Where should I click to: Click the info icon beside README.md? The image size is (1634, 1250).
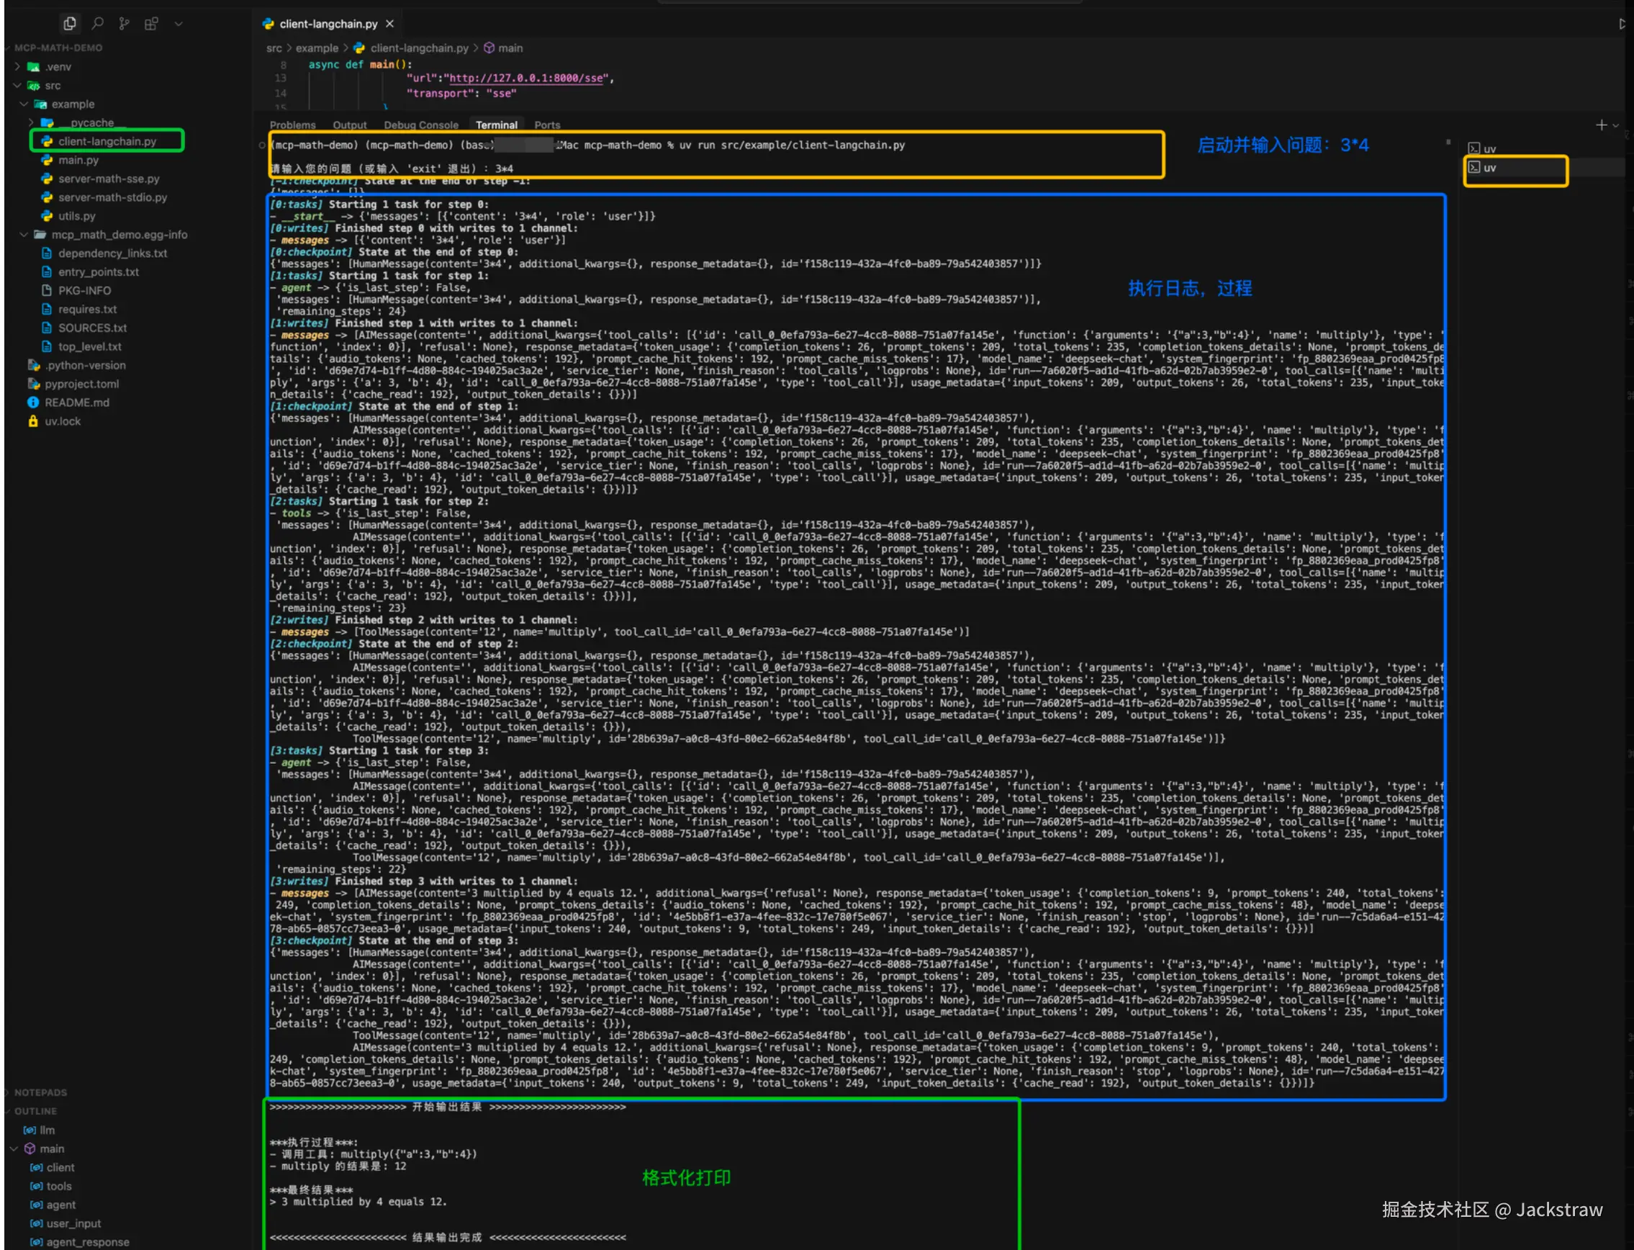point(32,402)
